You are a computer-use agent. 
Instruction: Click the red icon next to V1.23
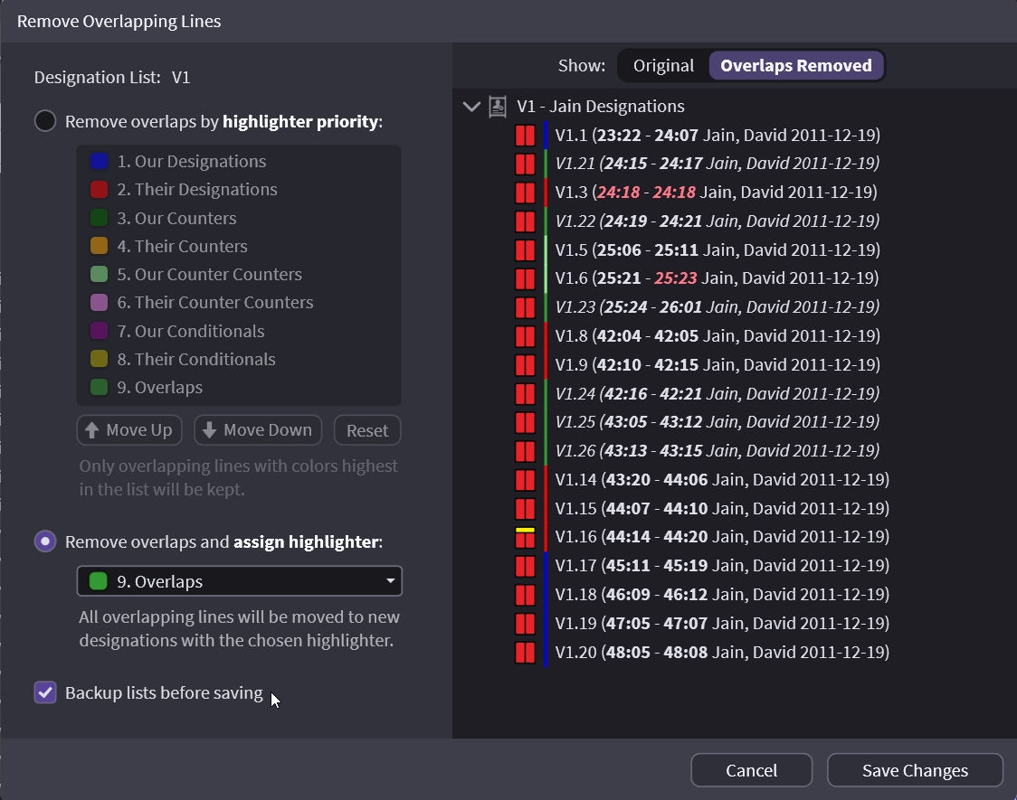coord(525,307)
